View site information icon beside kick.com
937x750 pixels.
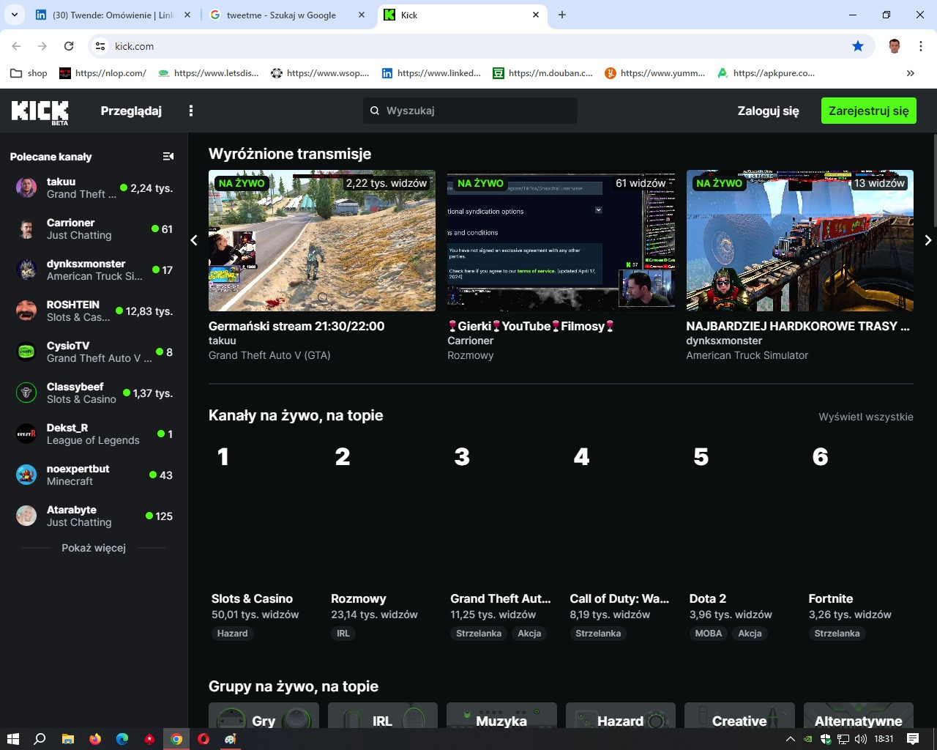(x=100, y=46)
